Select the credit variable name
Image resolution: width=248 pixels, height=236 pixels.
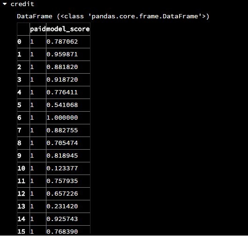[23, 4]
